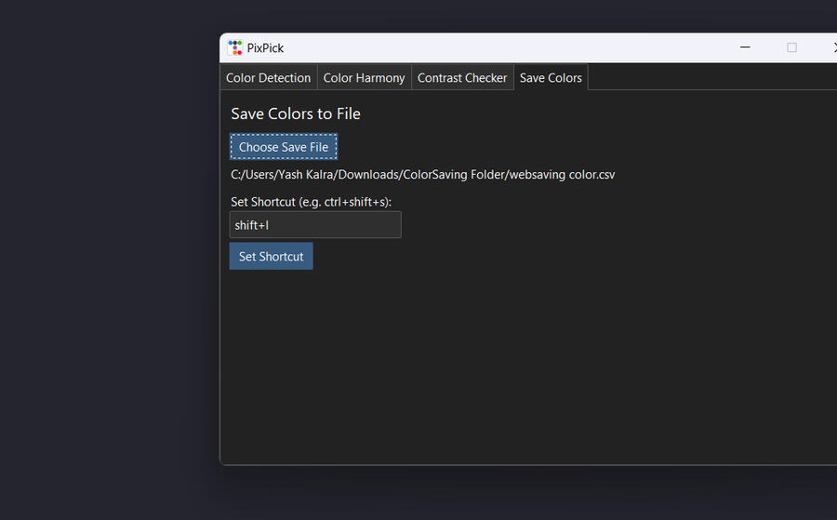Minimize the PixPick window
This screenshot has width=837, height=520.
tap(746, 47)
